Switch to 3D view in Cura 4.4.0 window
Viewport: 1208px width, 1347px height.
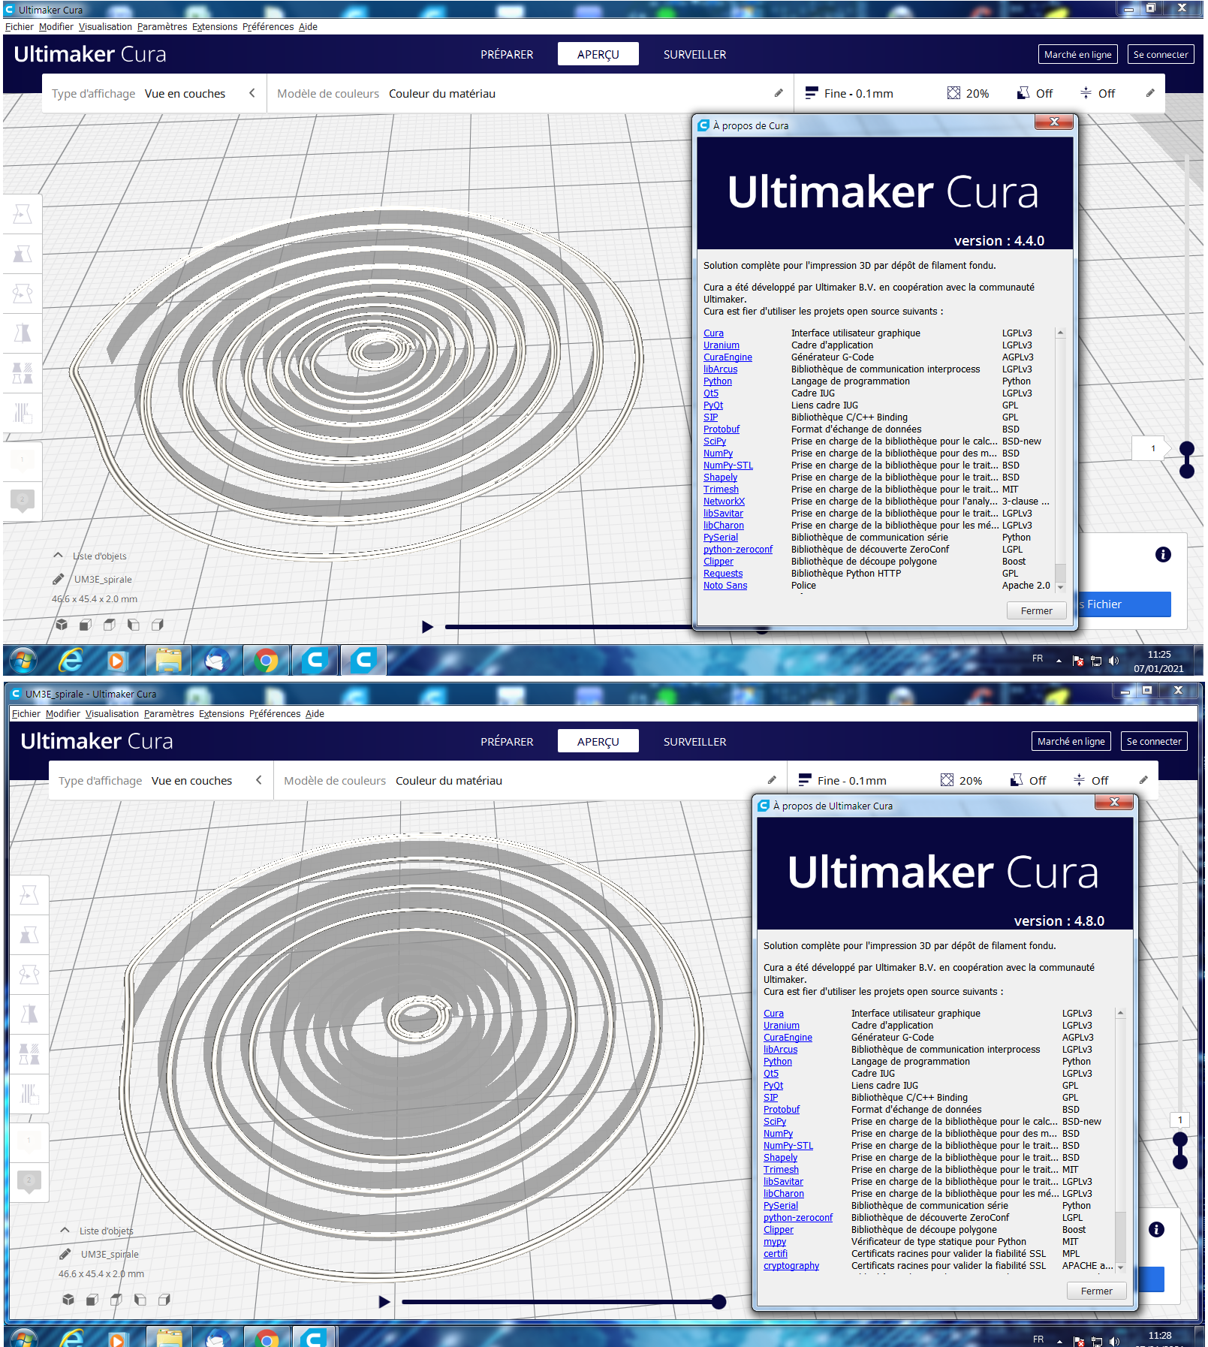[62, 625]
